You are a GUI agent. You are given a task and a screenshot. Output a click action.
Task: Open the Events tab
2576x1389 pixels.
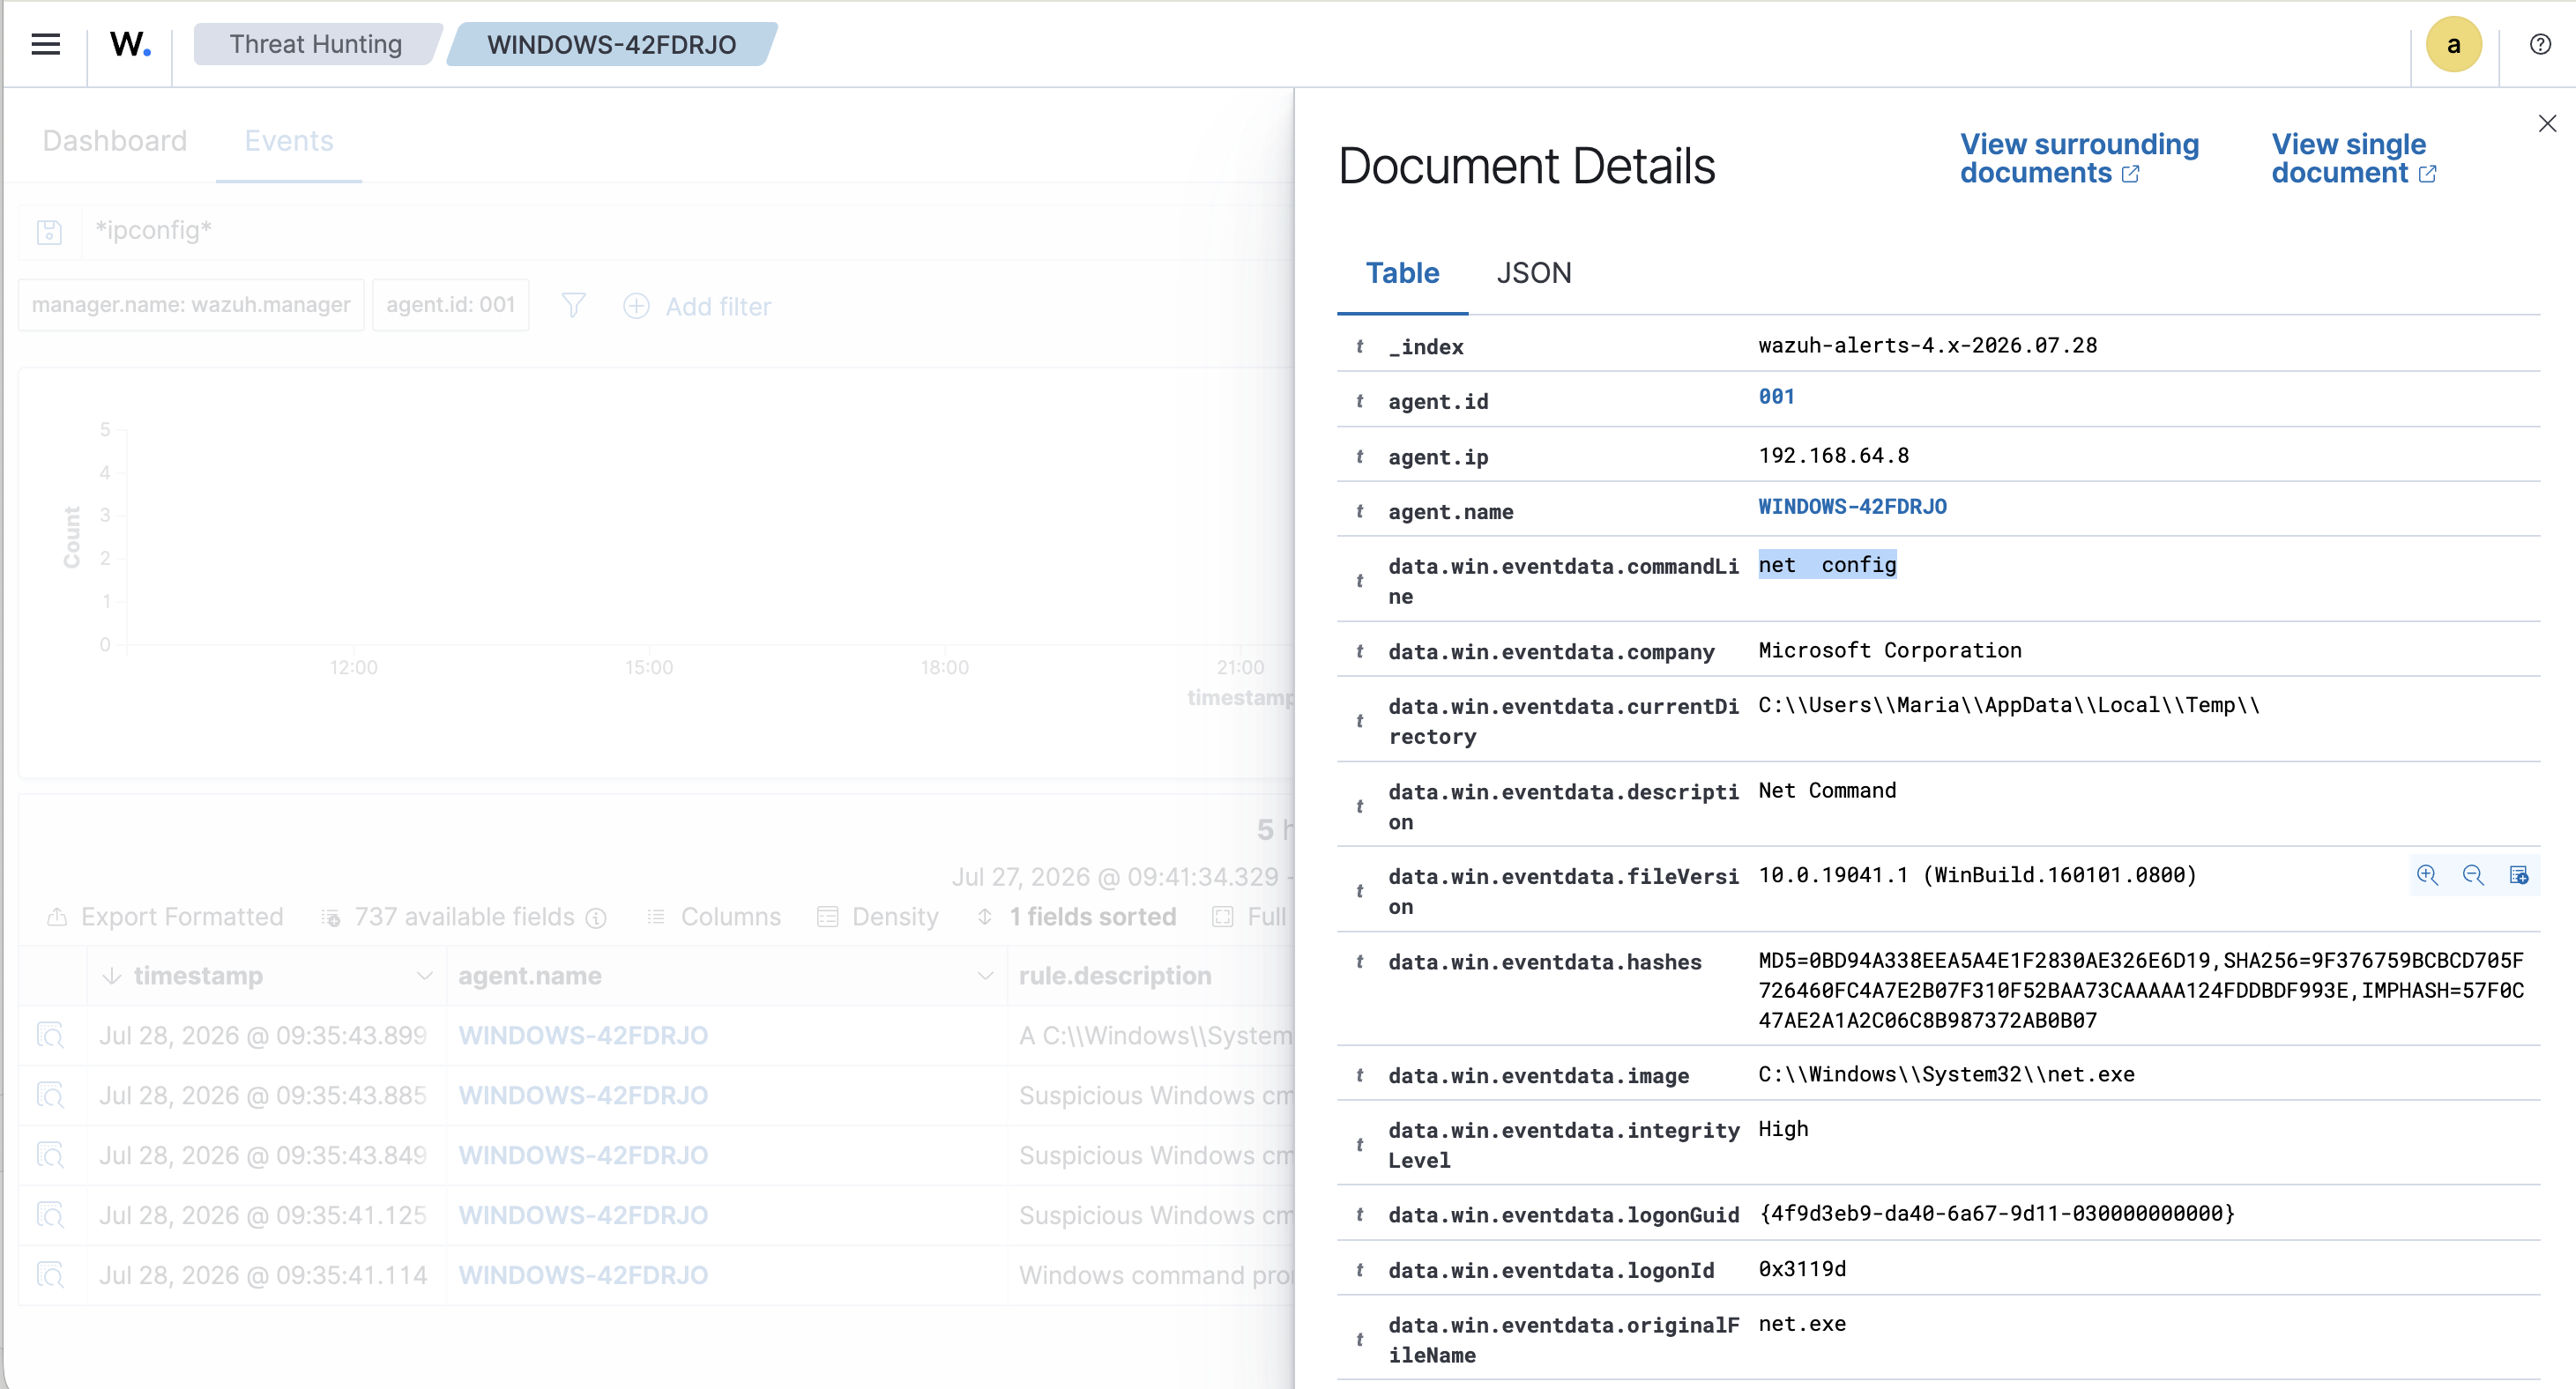point(289,141)
